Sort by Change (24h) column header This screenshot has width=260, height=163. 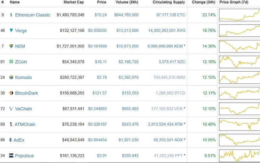pos(204,2)
